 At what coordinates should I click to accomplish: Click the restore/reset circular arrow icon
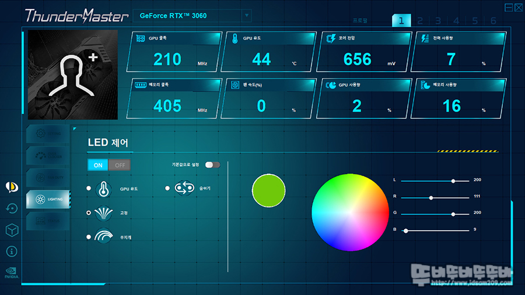(x=12, y=208)
